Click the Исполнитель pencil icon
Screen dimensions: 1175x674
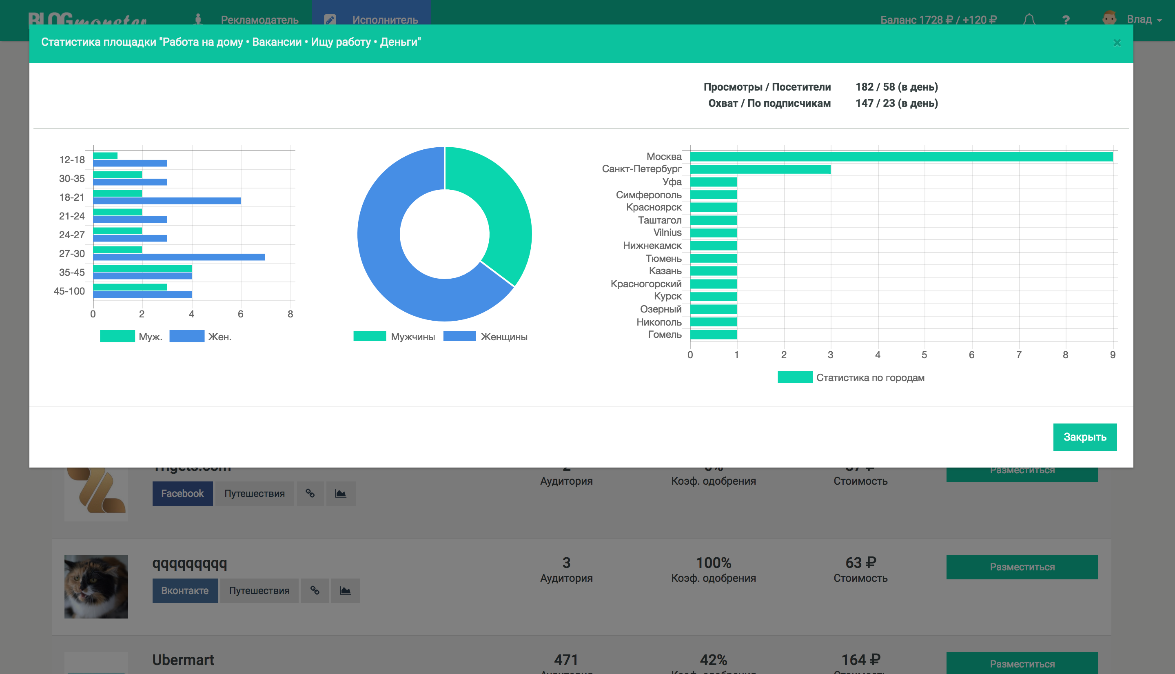pyautogui.click(x=330, y=20)
